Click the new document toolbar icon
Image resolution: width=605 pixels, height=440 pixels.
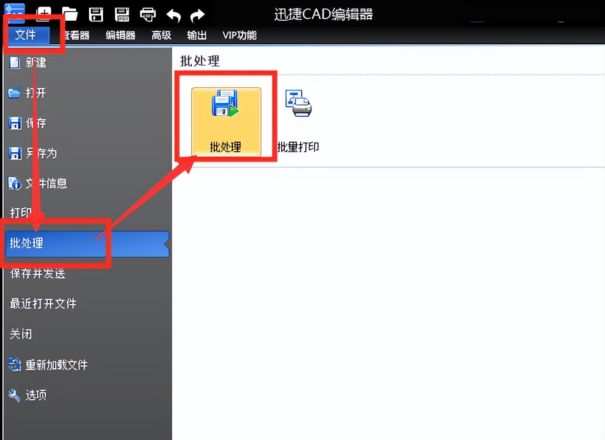(x=43, y=14)
